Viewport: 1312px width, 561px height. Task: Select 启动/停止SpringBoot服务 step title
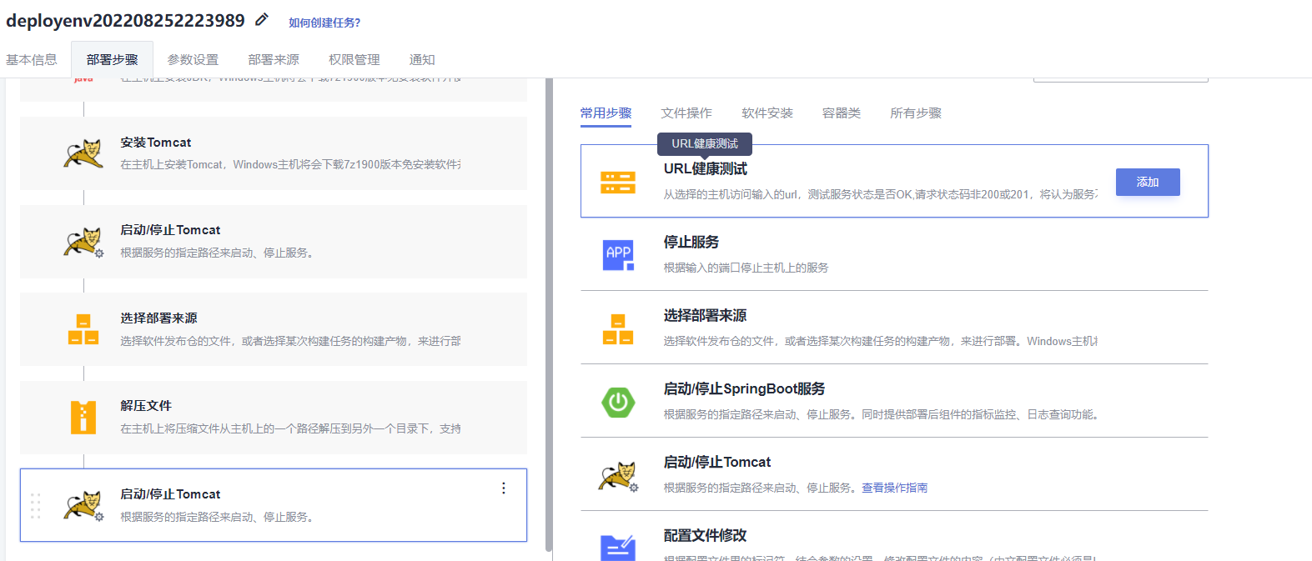(745, 388)
